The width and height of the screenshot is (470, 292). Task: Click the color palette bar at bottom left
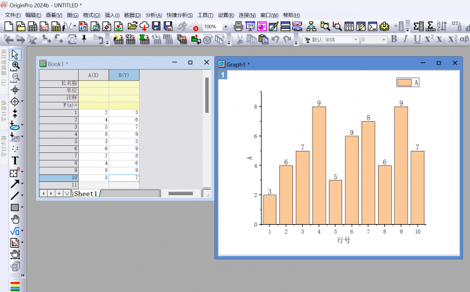point(15,286)
